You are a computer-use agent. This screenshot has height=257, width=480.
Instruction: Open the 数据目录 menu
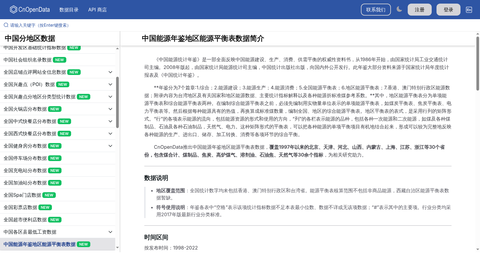(69, 10)
